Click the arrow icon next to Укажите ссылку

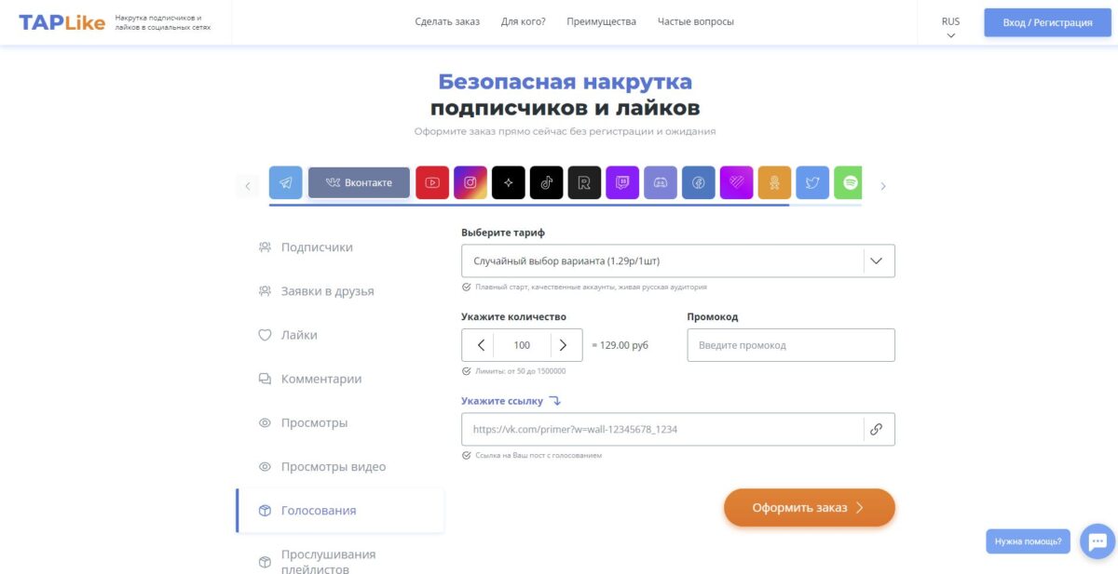tap(554, 401)
